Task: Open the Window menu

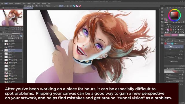Action: coord(44,3)
